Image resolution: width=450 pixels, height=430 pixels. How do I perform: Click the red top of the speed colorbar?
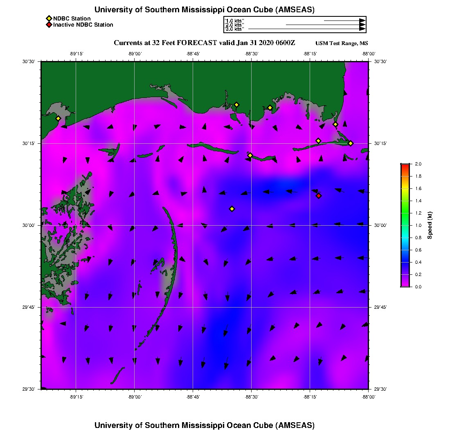405,166
